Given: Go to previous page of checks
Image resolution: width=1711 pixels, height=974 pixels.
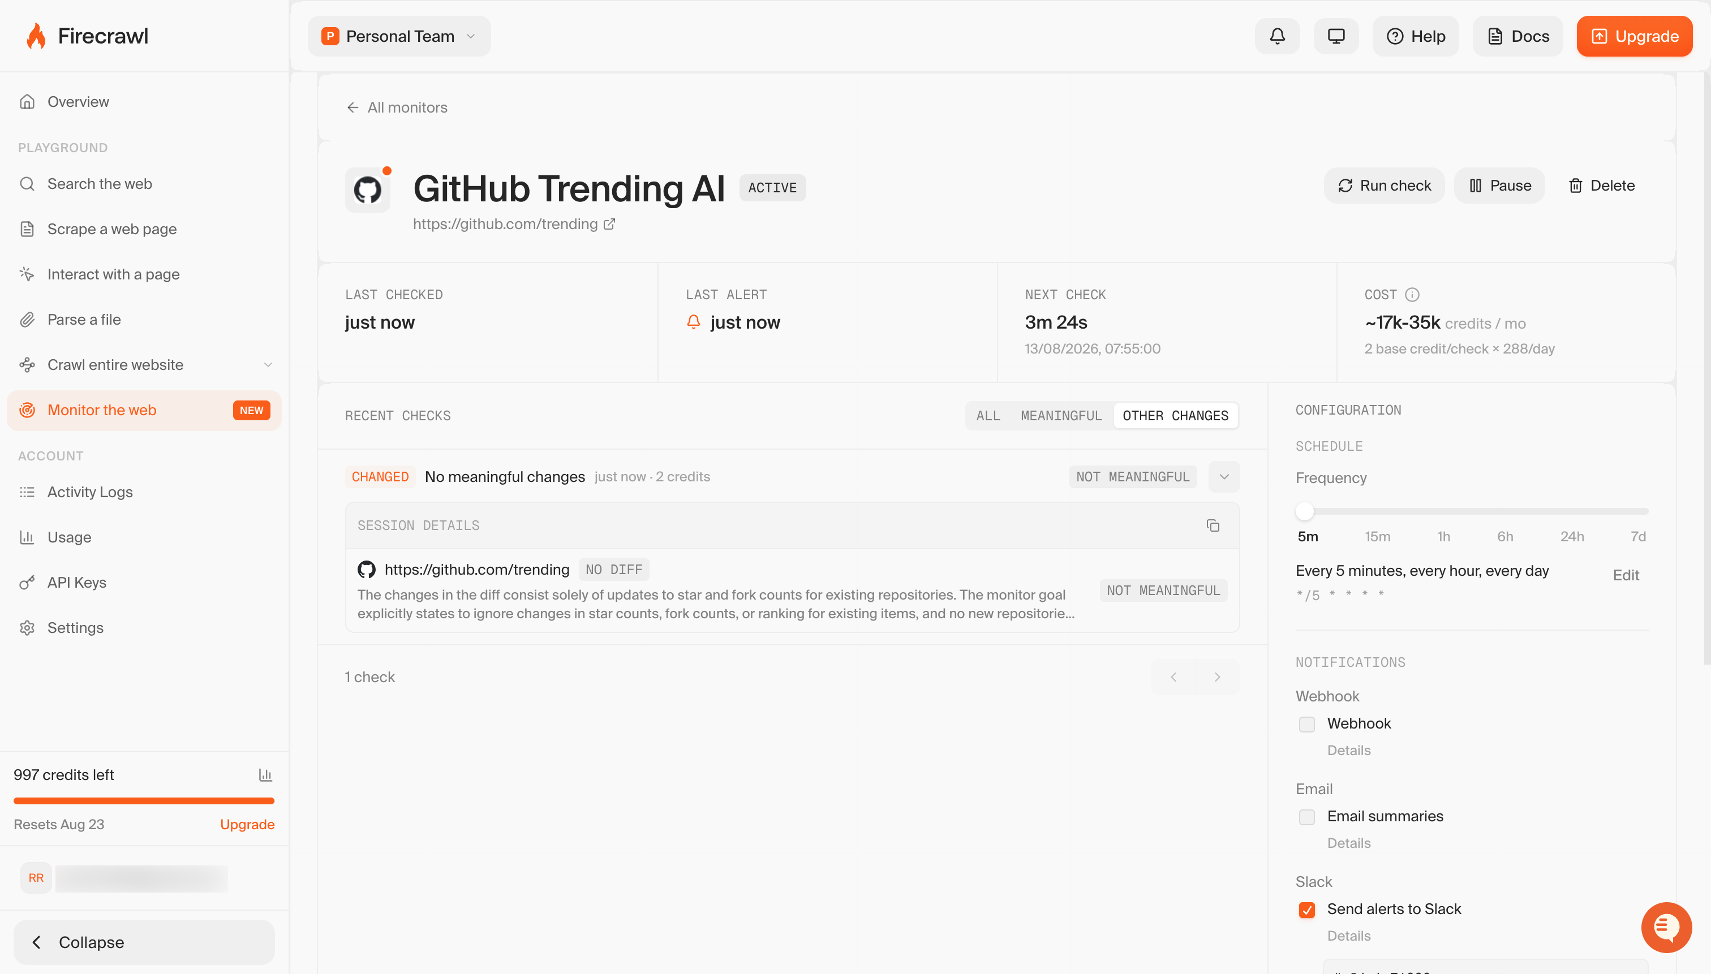Looking at the screenshot, I should pyautogui.click(x=1173, y=677).
